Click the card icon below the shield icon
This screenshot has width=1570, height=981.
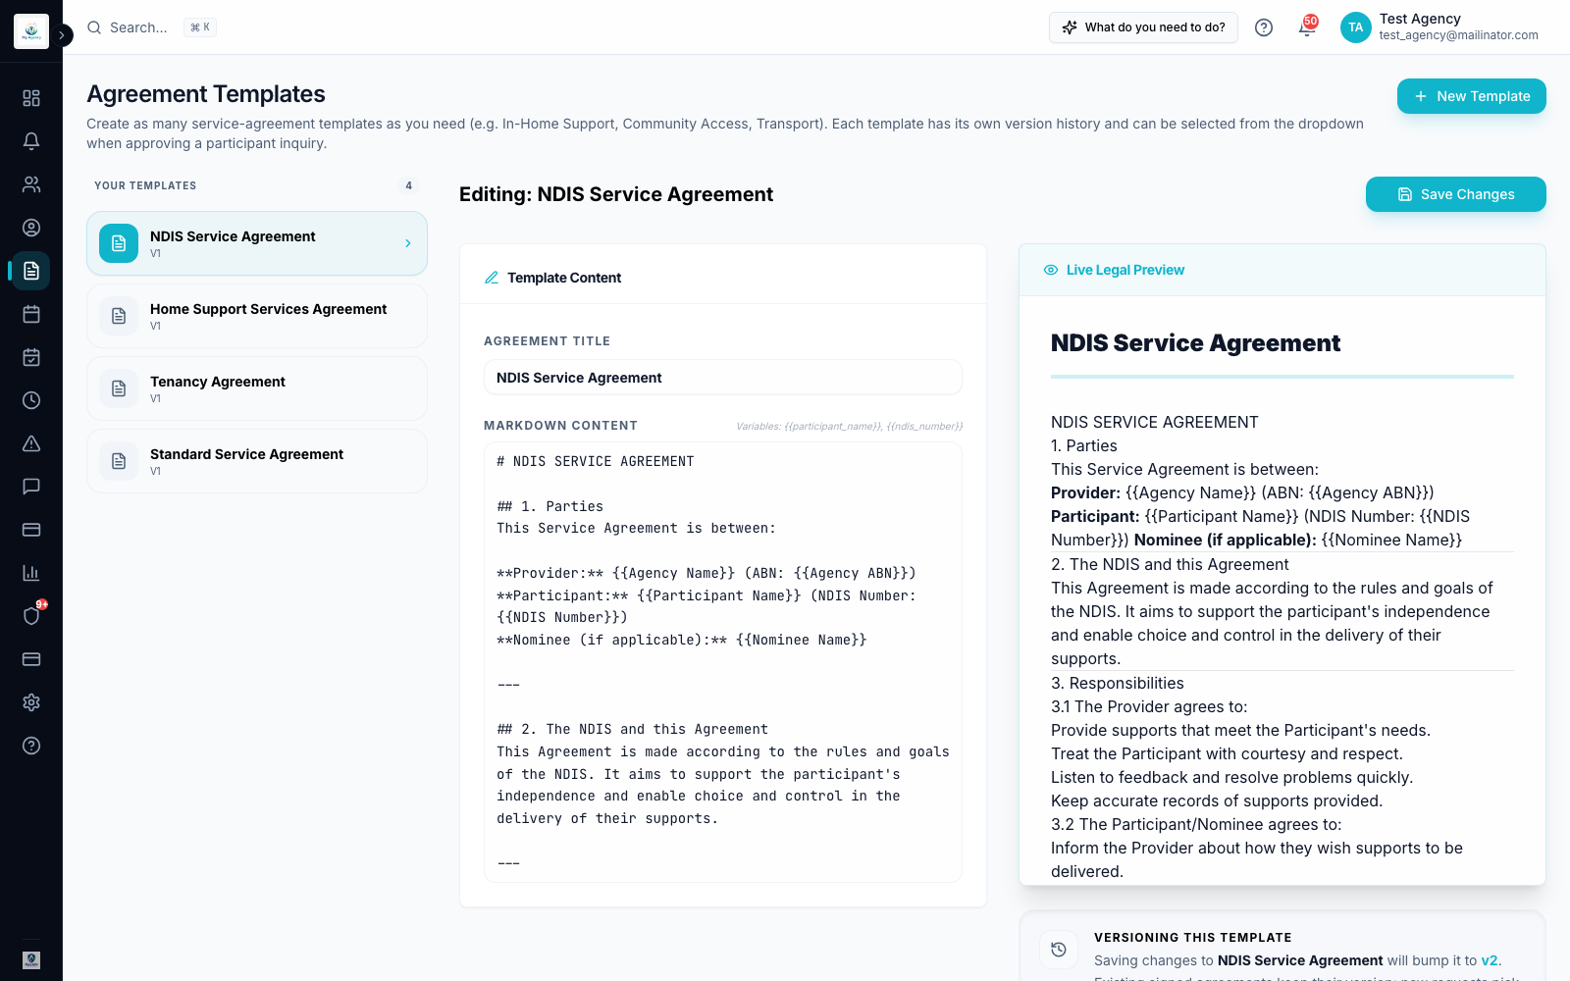(x=31, y=659)
